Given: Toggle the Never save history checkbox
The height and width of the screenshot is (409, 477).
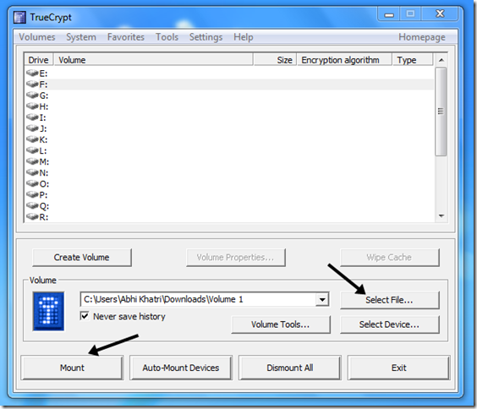Looking at the screenshot, I should [x=85, y=316].
